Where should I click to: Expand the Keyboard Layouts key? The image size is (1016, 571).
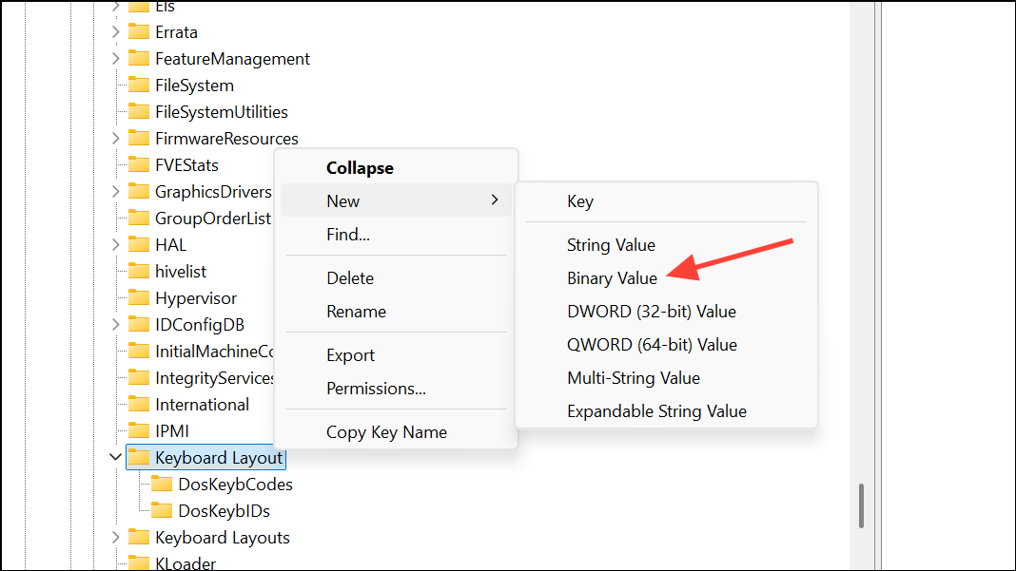pos(115,537)
